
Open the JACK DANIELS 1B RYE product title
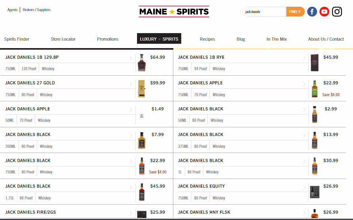201,57
